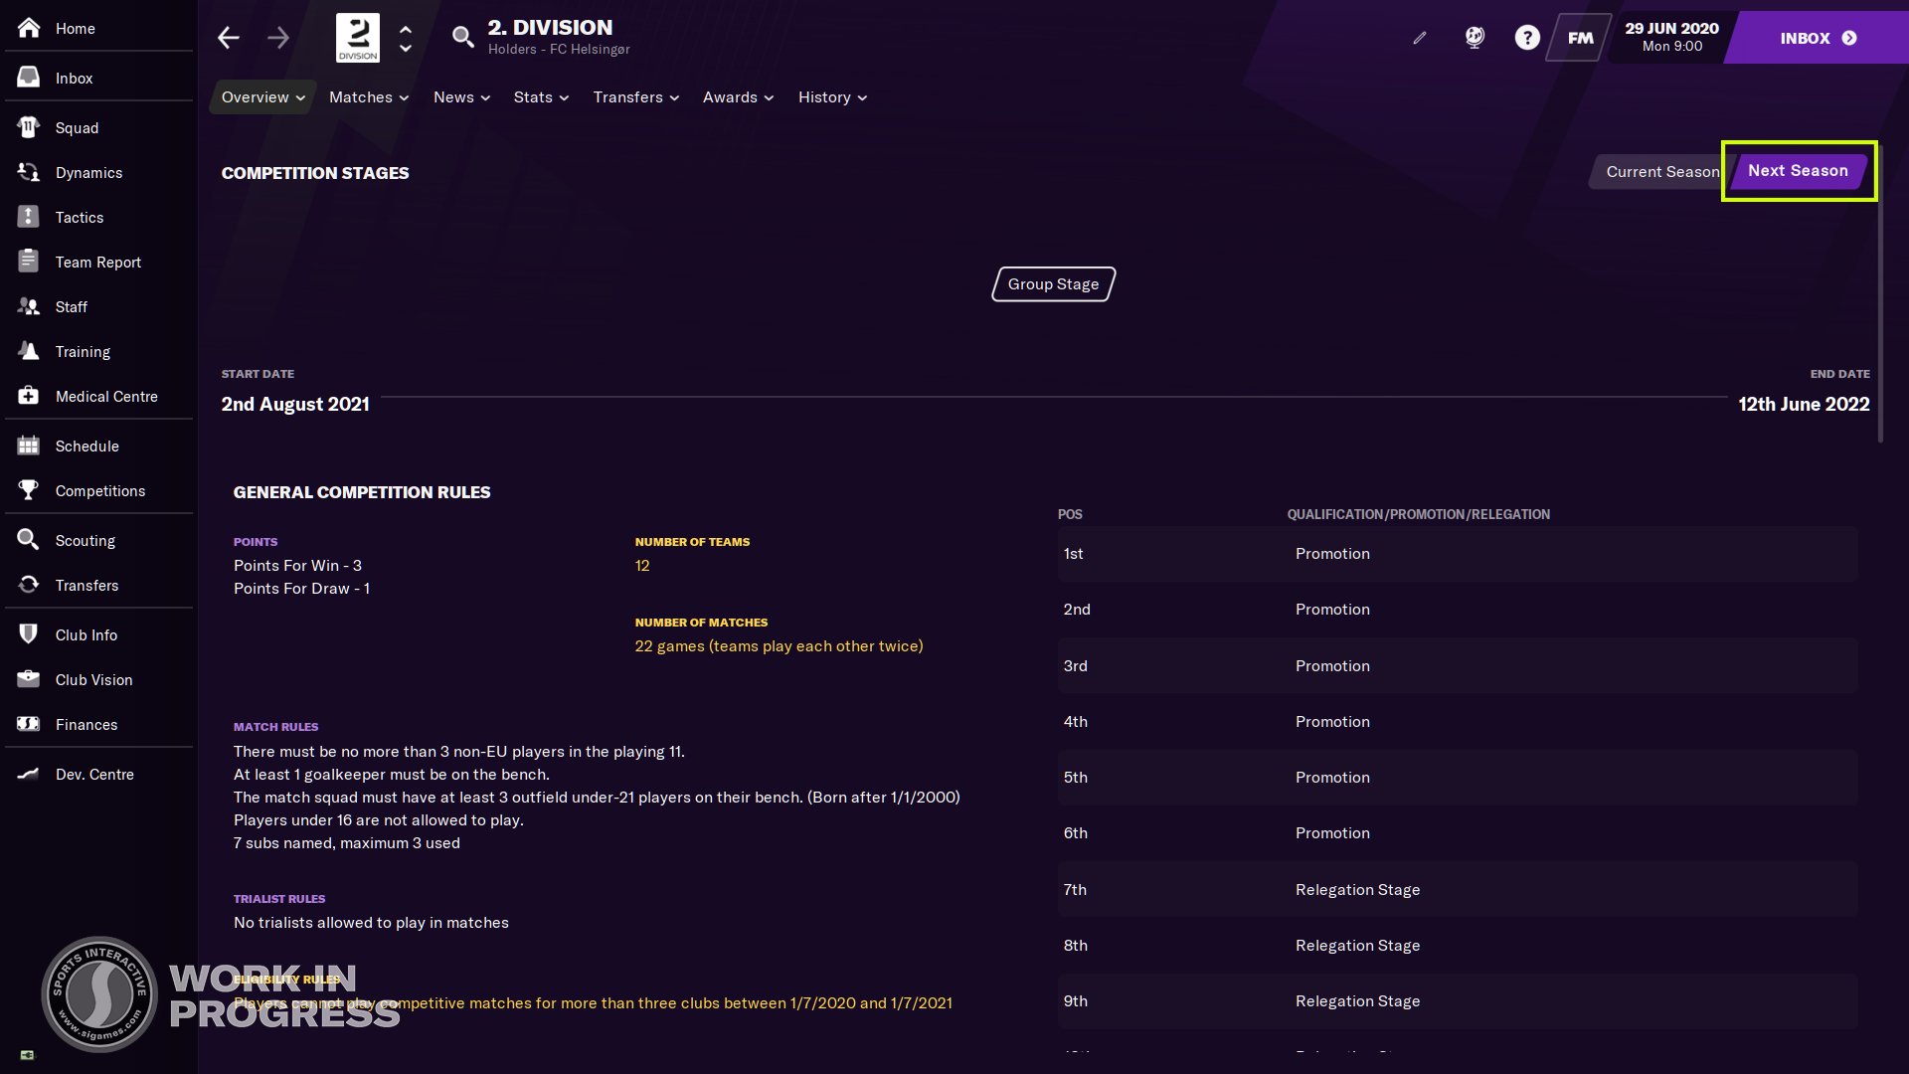Image resolution: width=1909 pixels, height=1074 pixels.
Task: Open the Scouting sidebar section
Action: [x=86, y=540]
